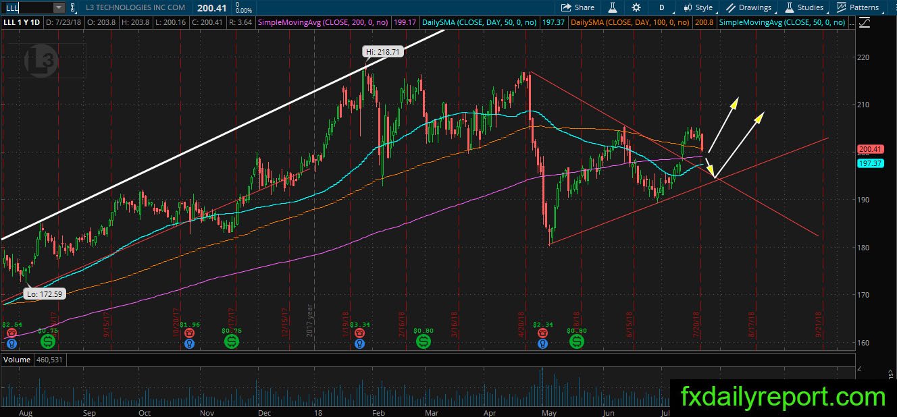Select DailySMA (CLOSE, DAY, 100, 0, no) label
Viewport: 897px width, 417px height.
pyautogui.click(x=631, y=22)
